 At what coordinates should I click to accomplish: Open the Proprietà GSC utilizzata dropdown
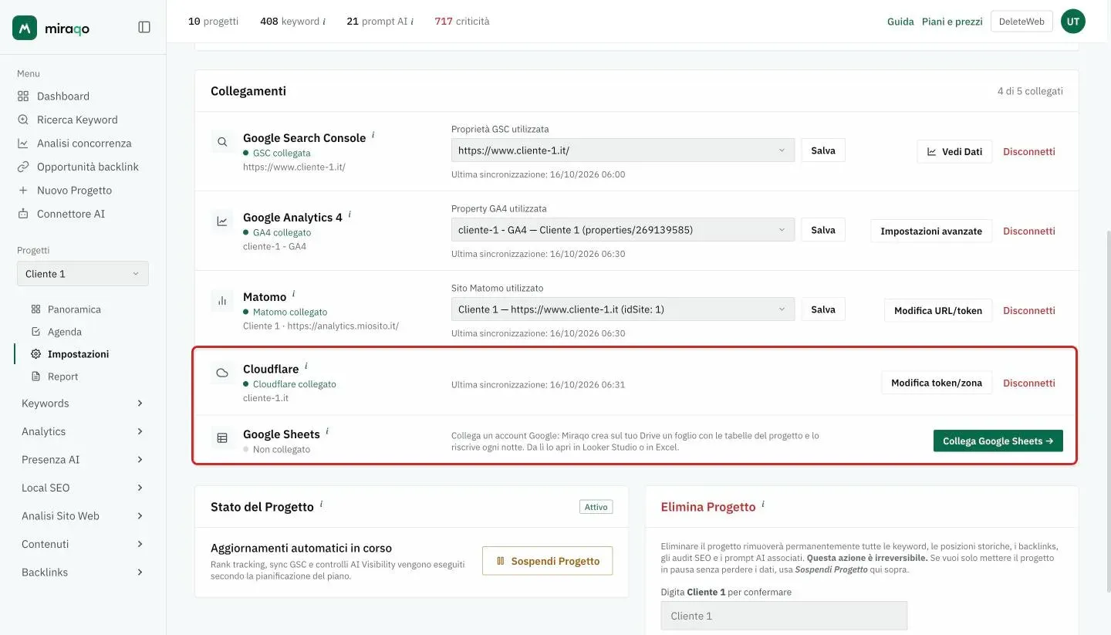(623, 150)
